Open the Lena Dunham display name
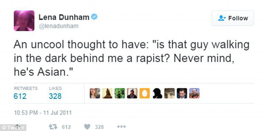The height and width of the screenshot is (131, 268). tap(64, 17)
